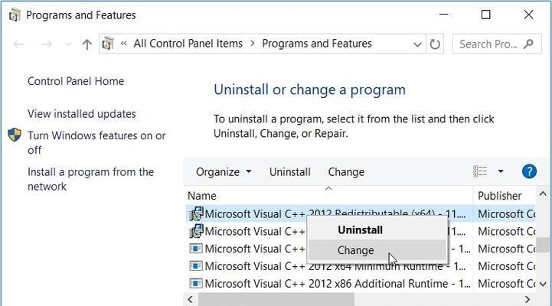Click the Search Programs input field
Image resolution: width=552 pixels, height=306 pixels.
[497, 44]
